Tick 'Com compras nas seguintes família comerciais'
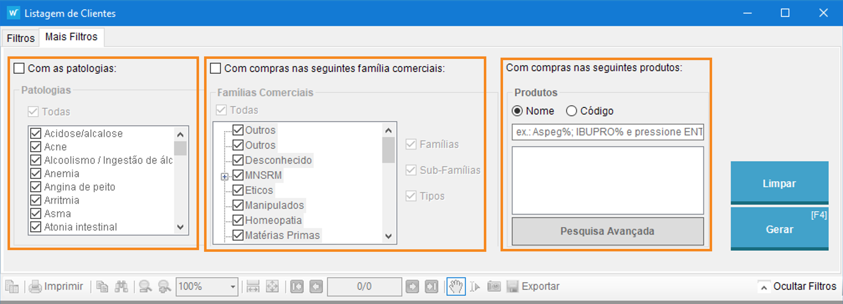 (x=216, y=68)
